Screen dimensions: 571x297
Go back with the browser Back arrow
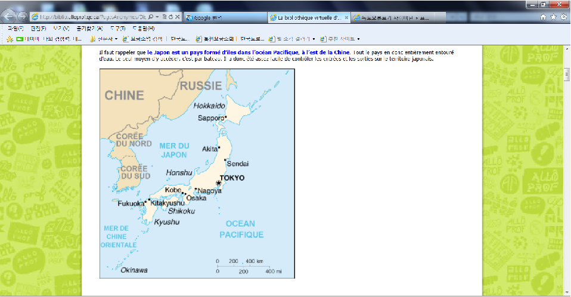point(8,16)
